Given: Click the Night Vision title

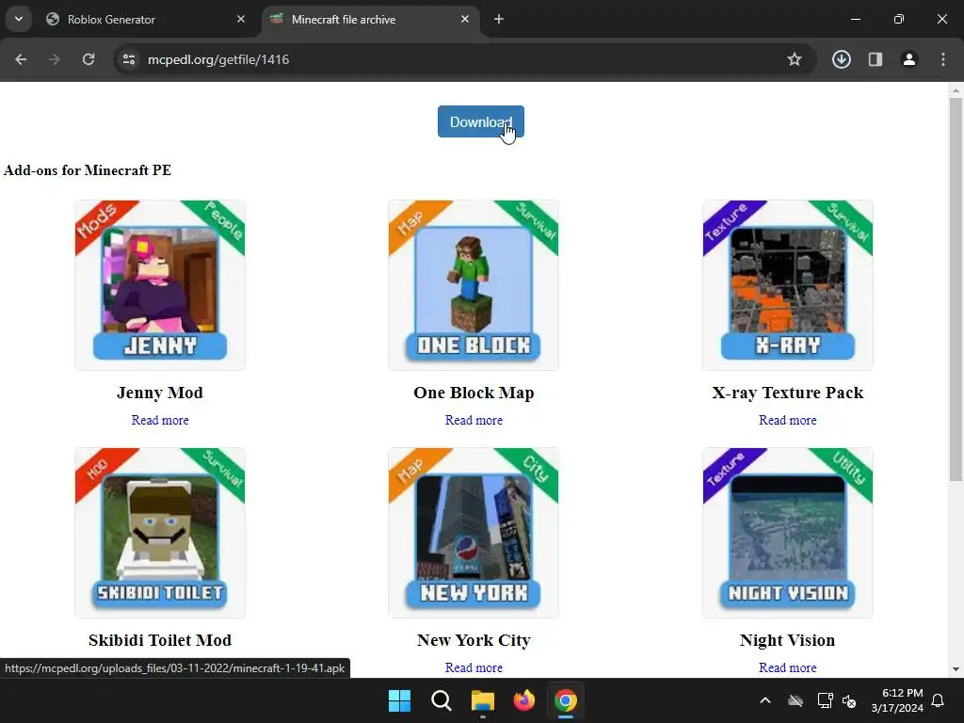Looking at the screenshot, I should 788,640.
